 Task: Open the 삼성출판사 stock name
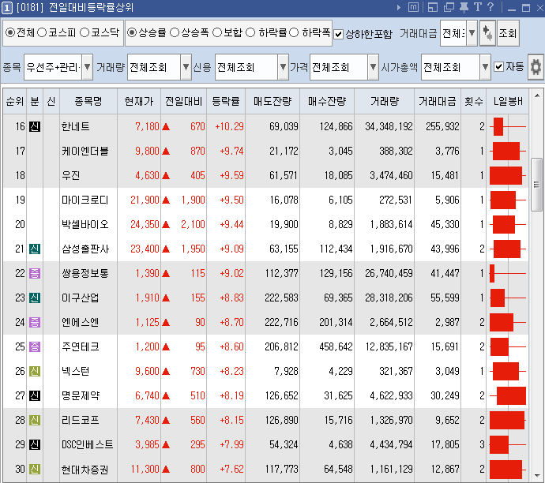point(85,249)
